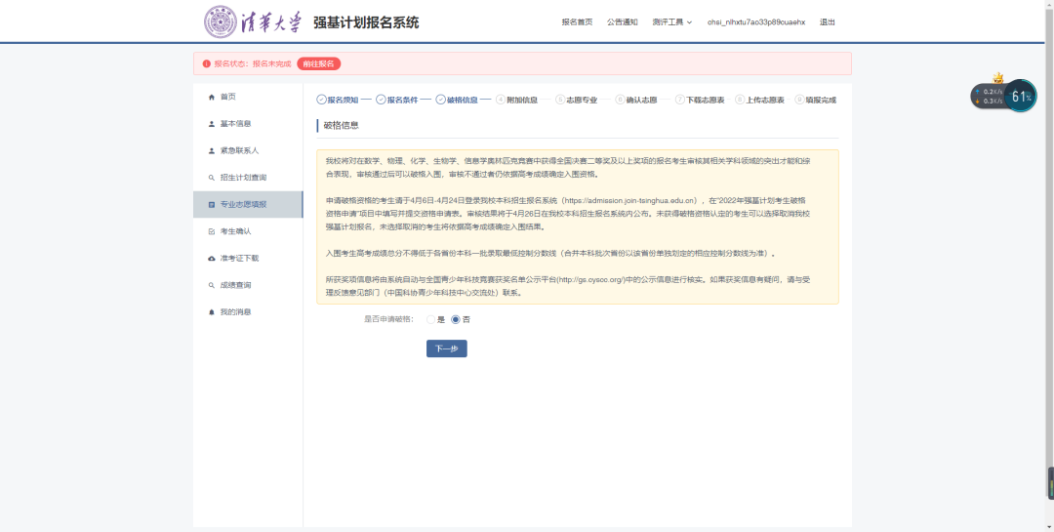Click the username chsi_nlhxtu7ao33p89cuaehx
The image size is (1054, 532).
756,22
